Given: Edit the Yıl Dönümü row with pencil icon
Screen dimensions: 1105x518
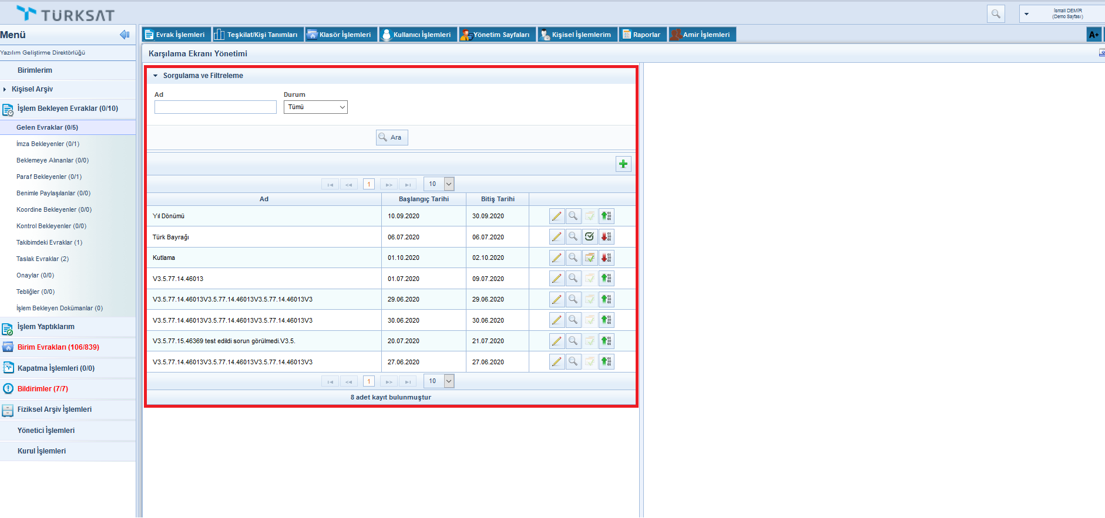Looking at the screenshot, I should 556,216.
